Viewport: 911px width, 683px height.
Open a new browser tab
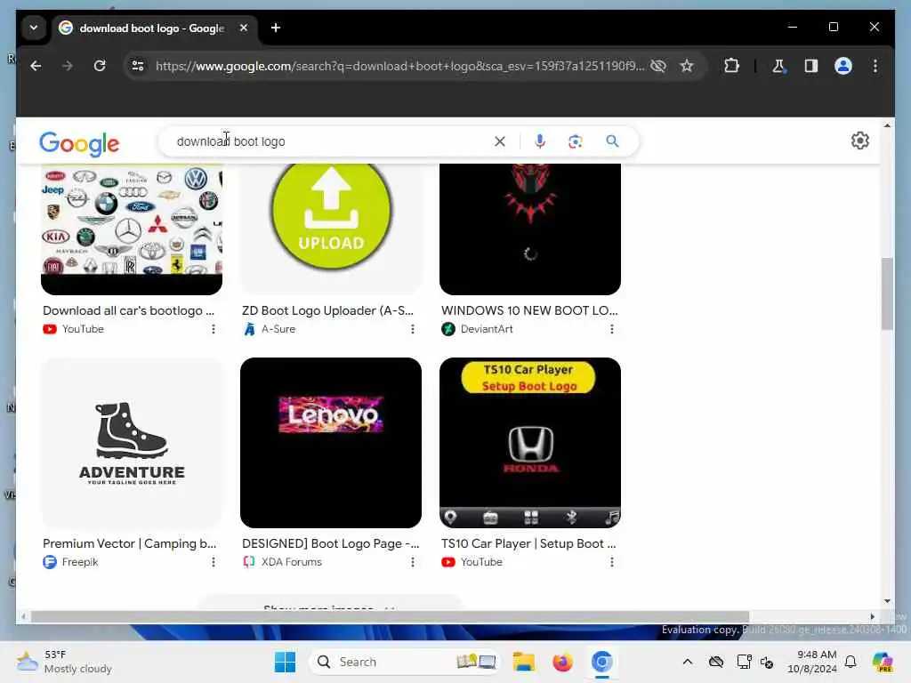[276, 28]
